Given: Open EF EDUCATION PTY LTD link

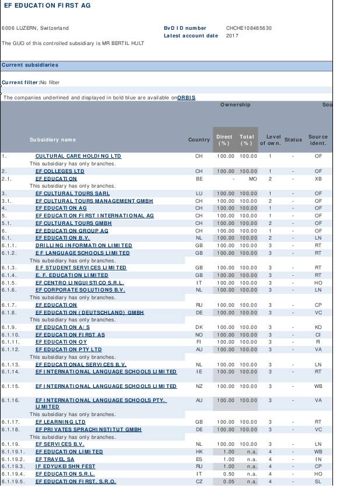Looking at the screenshot, I should point(69,349).
